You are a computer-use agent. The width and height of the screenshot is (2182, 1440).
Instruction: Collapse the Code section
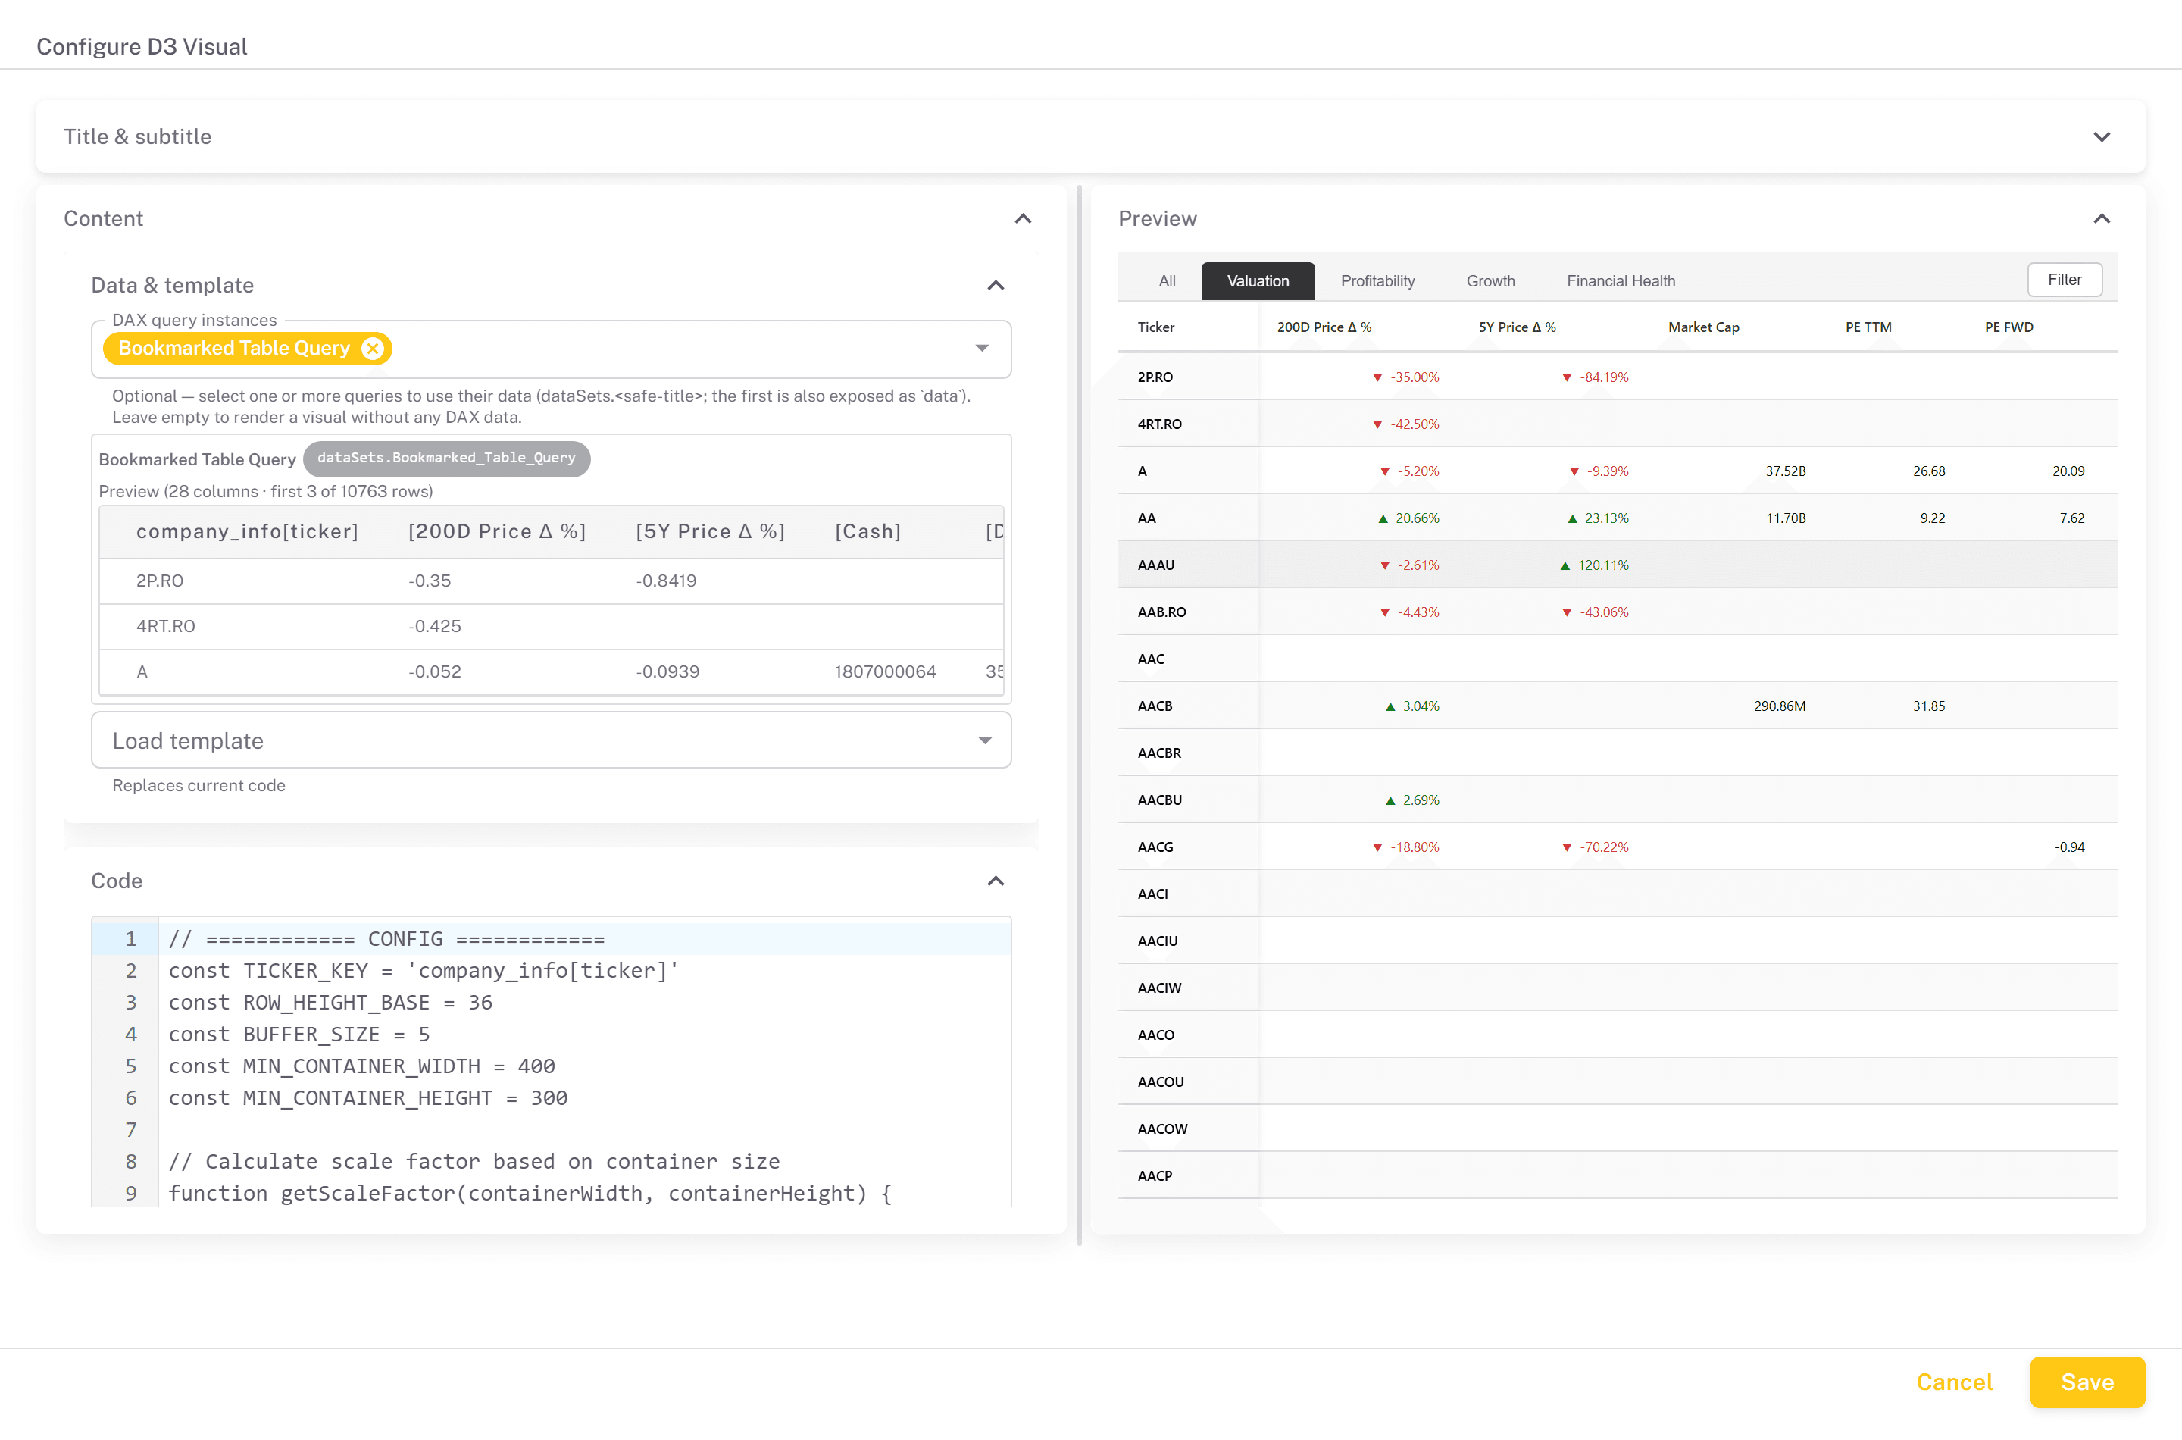995,881
